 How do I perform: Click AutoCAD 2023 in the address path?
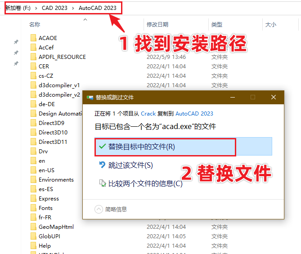[98, 8]
